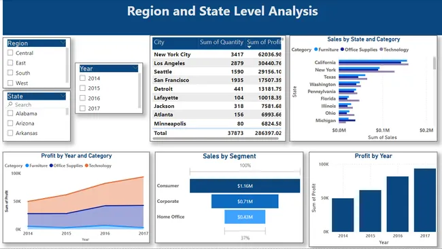This screenshot has height=249, width=442.
Task: Toggle the 2016 year checkbox
Action: [x=82, y=98]
